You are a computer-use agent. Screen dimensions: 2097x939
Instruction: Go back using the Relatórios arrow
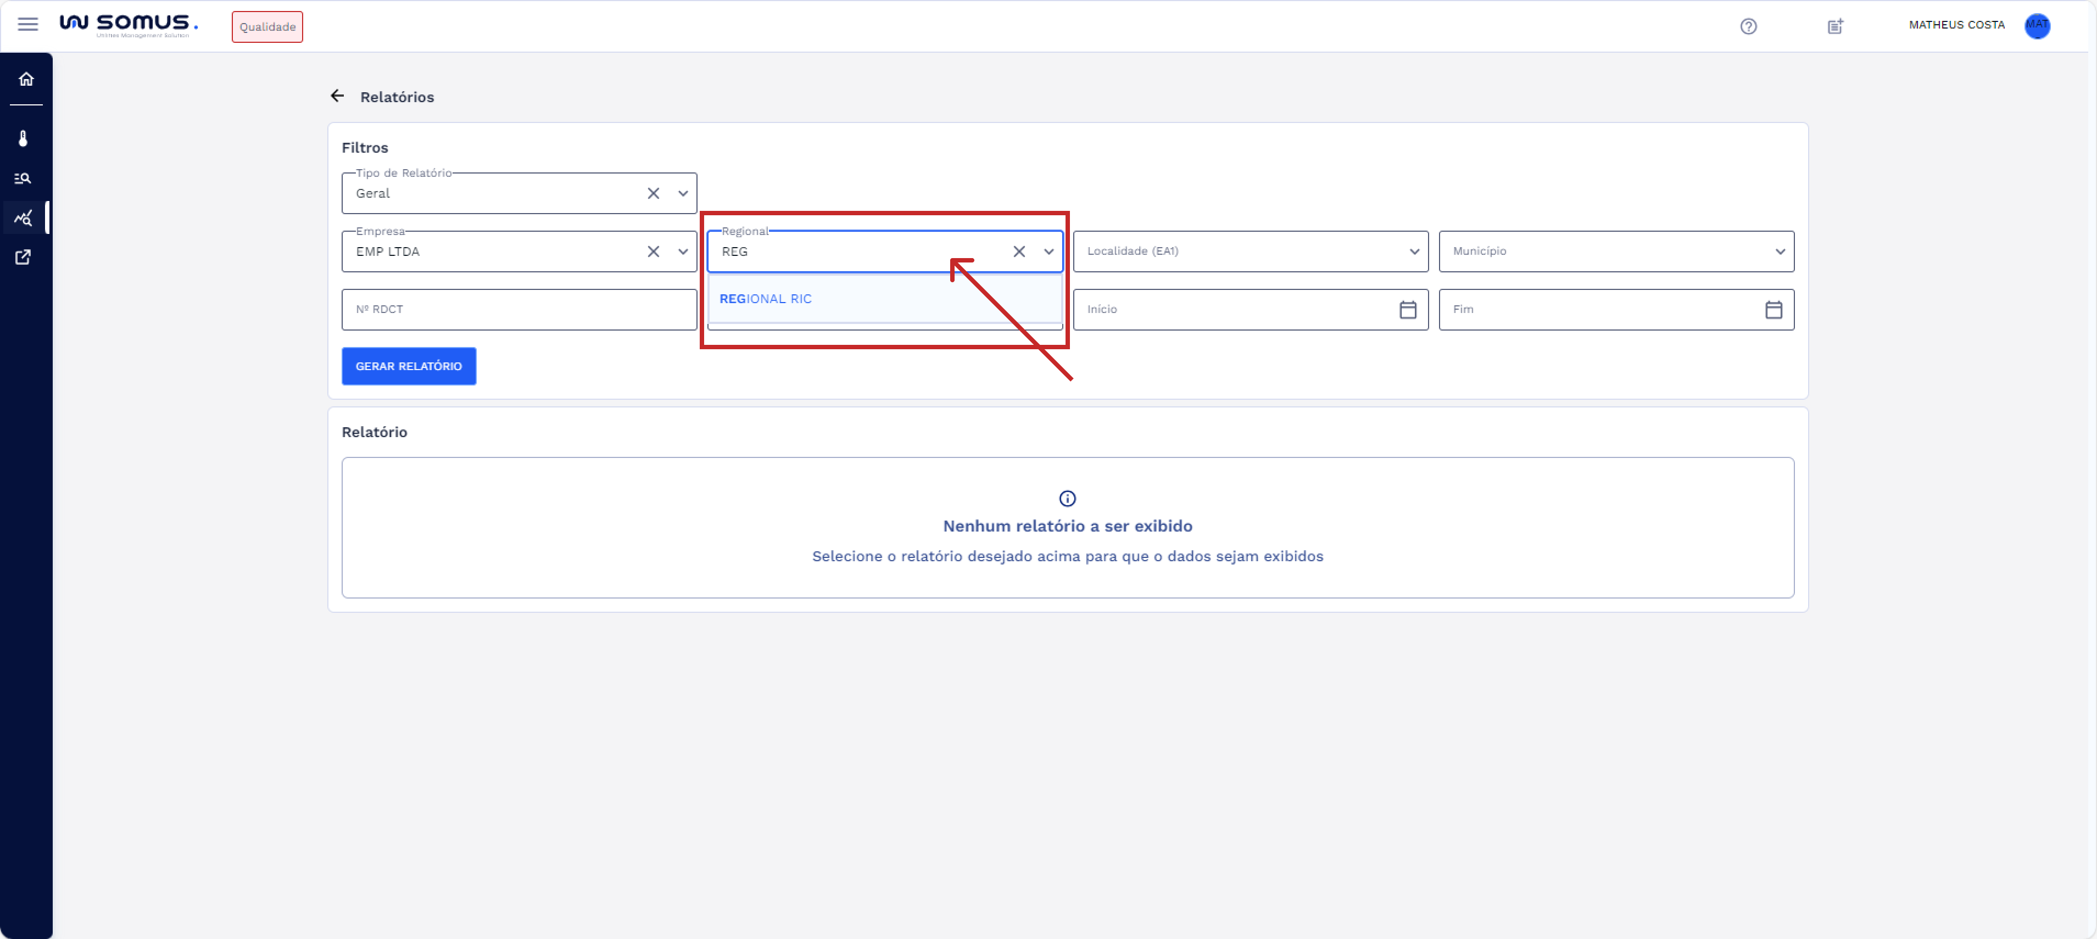(x=337, y=96)
